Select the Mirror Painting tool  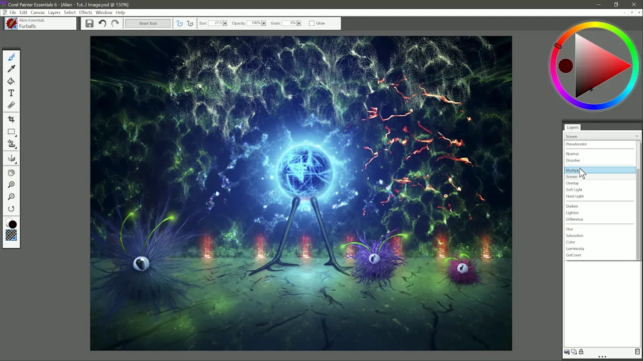tap(11, 159)
